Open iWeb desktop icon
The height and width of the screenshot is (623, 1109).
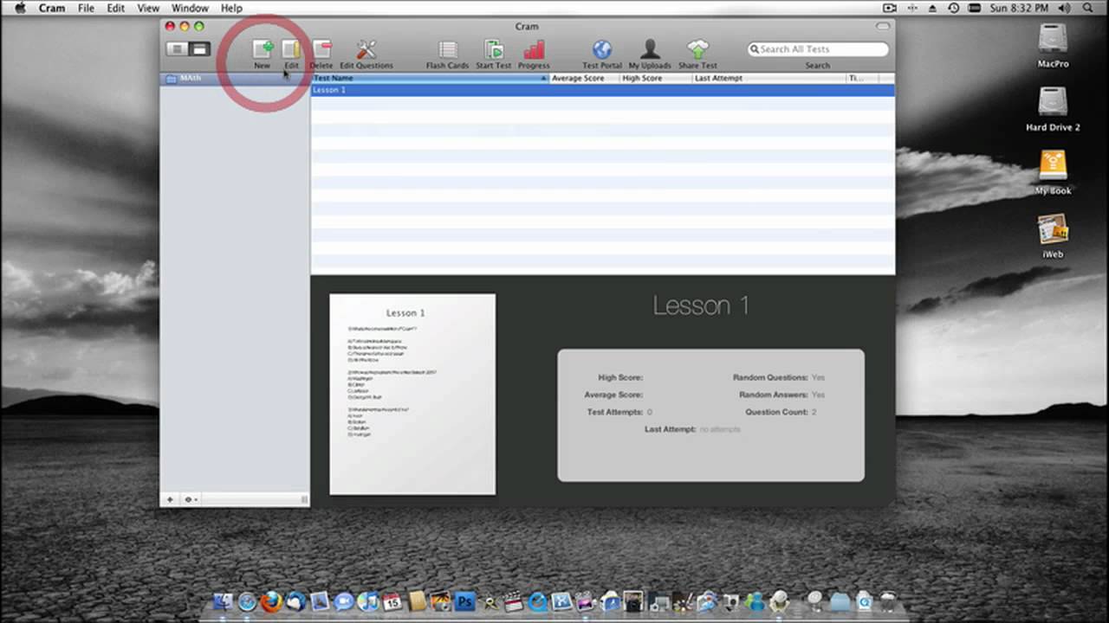(x=1053, y=235)
